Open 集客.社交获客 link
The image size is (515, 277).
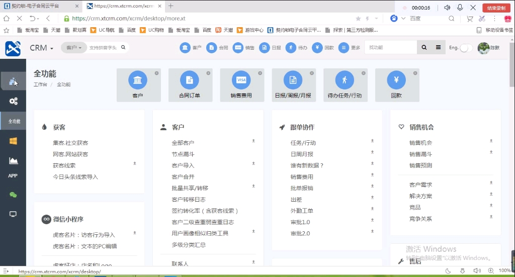pyautogui.click(x=70, y=143)
